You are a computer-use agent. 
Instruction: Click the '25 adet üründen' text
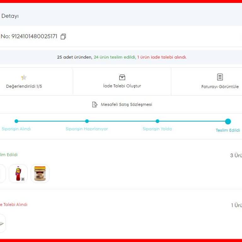[75, 57]
